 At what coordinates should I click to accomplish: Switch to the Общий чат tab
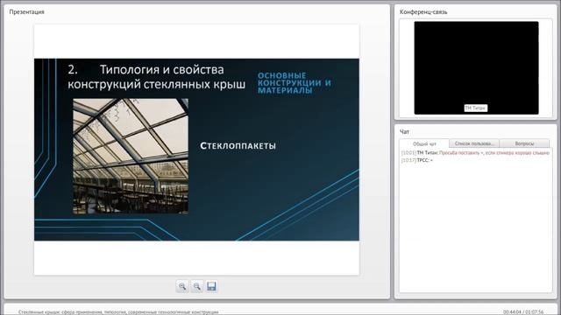point(424,143)
